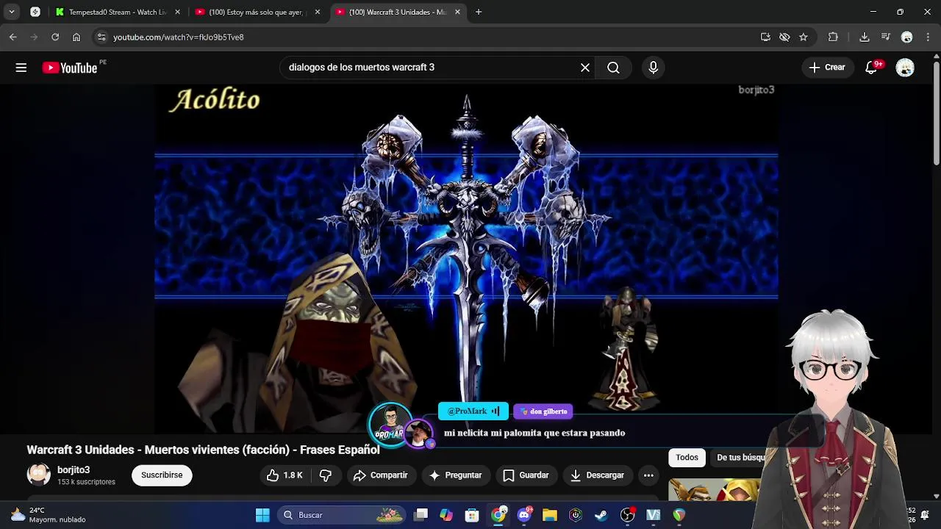Screen dimensions: 941x529
Task: Select the Warcraft 3 Unidades tab
Action: pos(397,12)
